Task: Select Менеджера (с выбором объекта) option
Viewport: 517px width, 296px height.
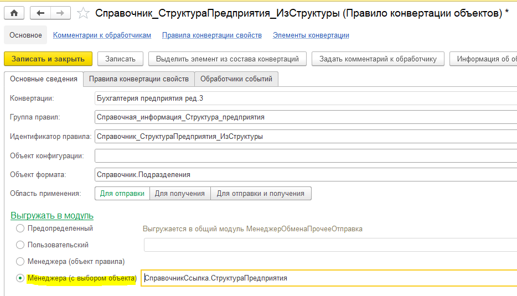Action: pyautogui.click(x=20, y=278)
